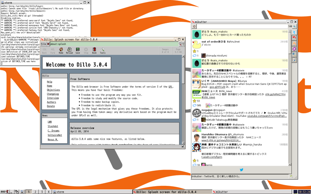311x194 pixels.
Task: Switch to the purple d direct message tab
Action: [x=294, y=49]
